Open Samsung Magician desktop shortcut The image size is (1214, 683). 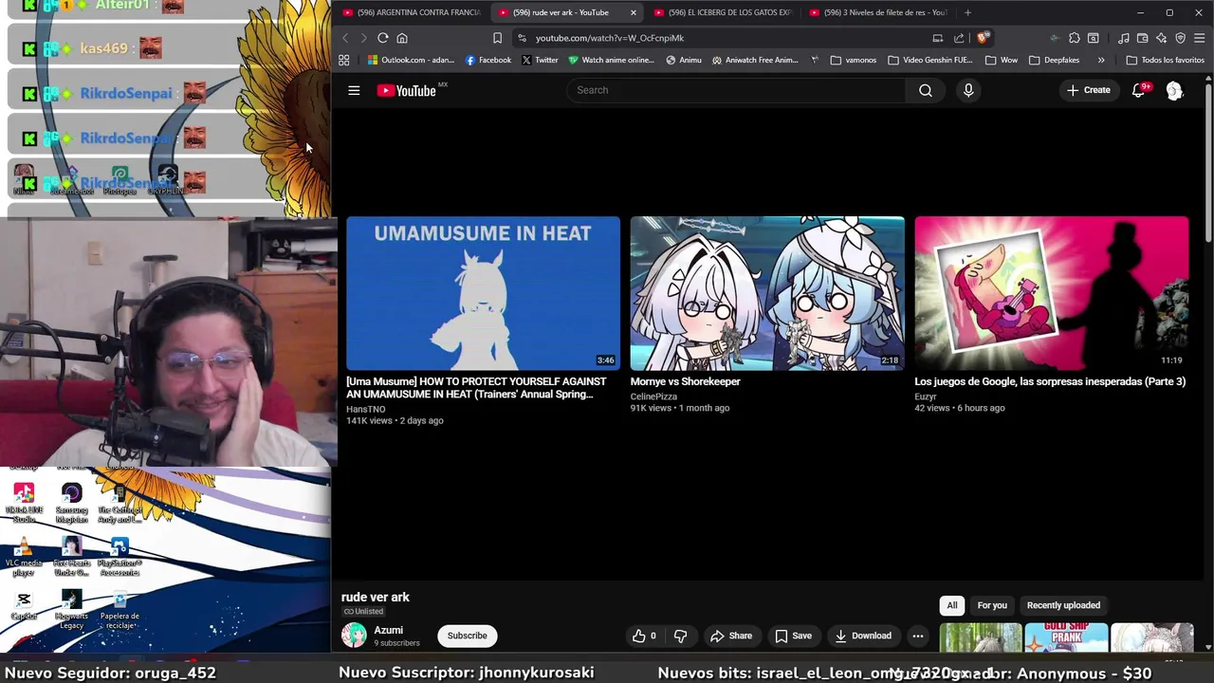(72, 504)
